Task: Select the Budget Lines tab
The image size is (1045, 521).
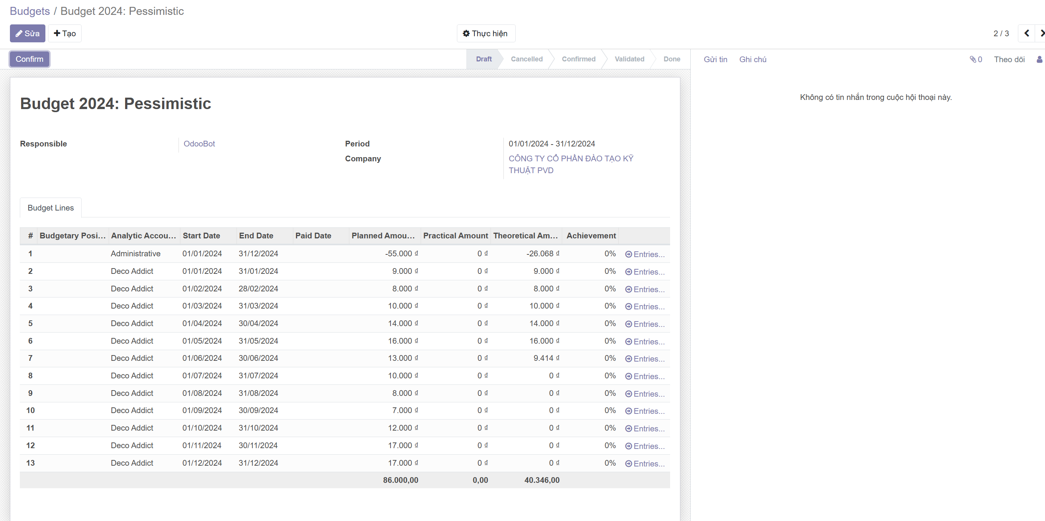Action: coord(50,208)
